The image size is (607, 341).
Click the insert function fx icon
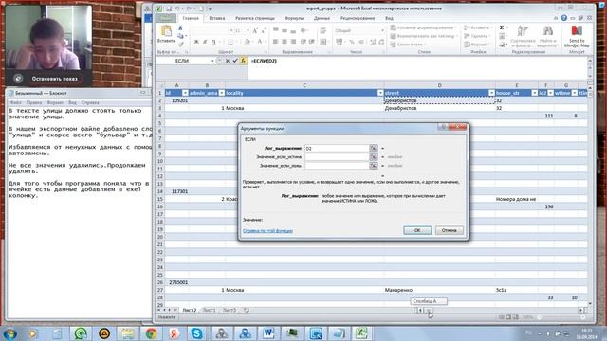(x=243, y=61)
